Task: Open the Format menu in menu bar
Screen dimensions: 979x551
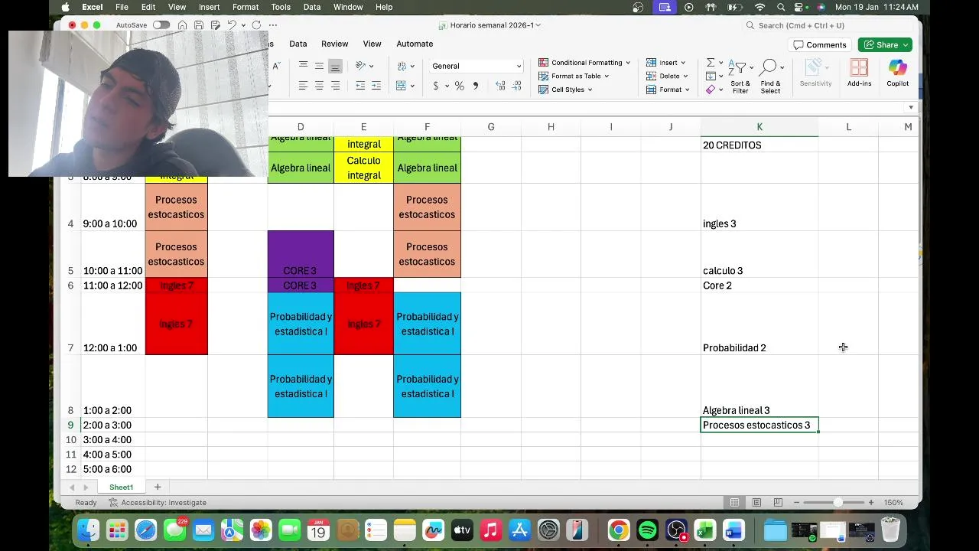Action: click(245, 7)
